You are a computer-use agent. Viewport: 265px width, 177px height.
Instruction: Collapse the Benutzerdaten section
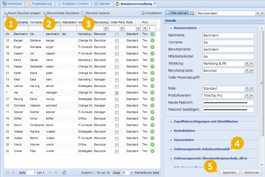tap(171, 28)
